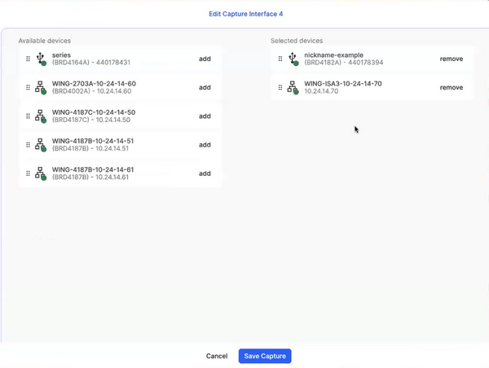The image size is (489, 368).
Task: Click the WING-ISA3-10-24-14-70 name
Action: 343,84
